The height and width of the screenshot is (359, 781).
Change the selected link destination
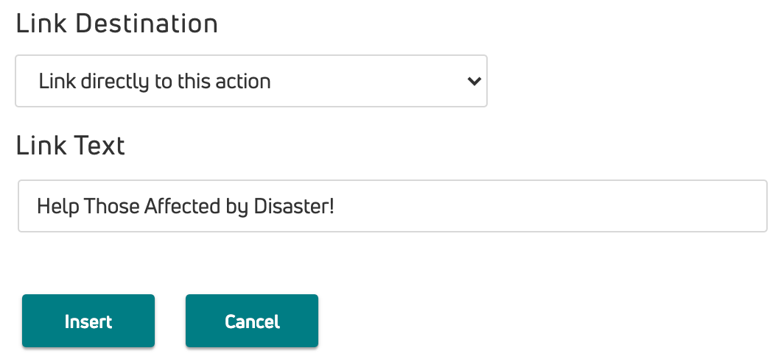pyautogui.click(x=251, y=81)
